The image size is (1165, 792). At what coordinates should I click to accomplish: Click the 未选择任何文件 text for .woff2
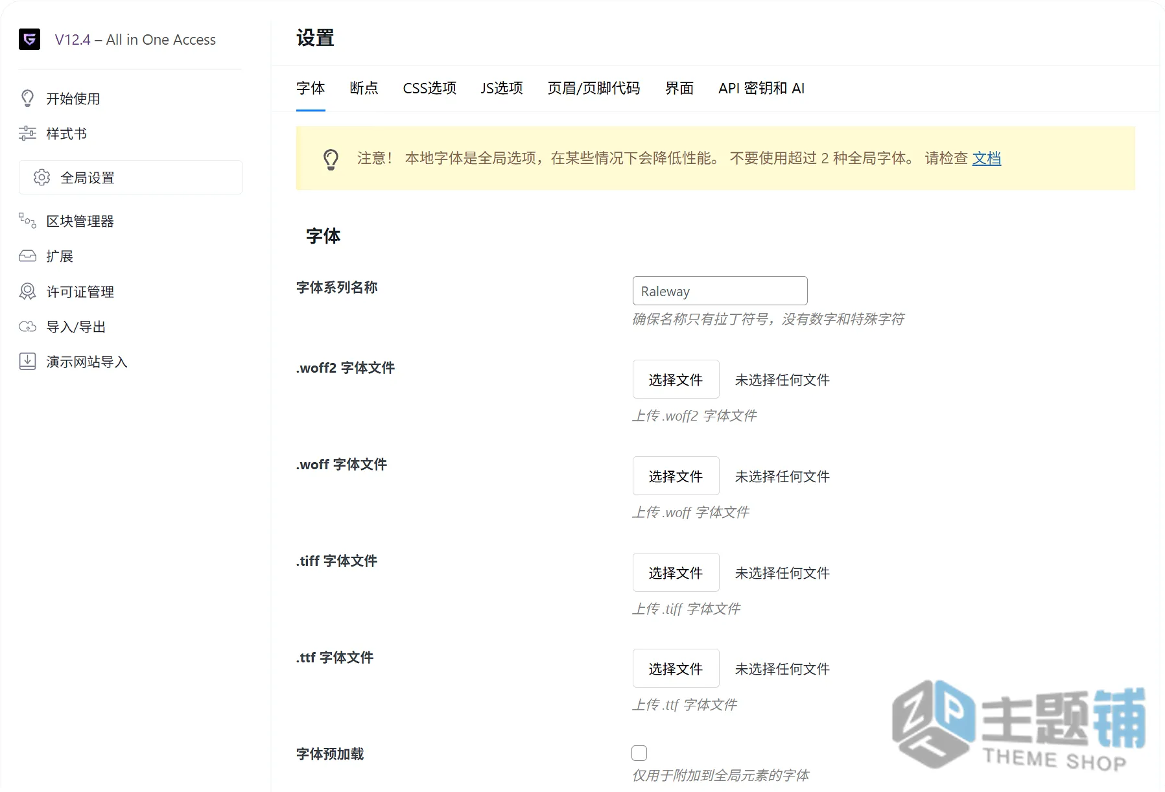click(x=782, y=380)
